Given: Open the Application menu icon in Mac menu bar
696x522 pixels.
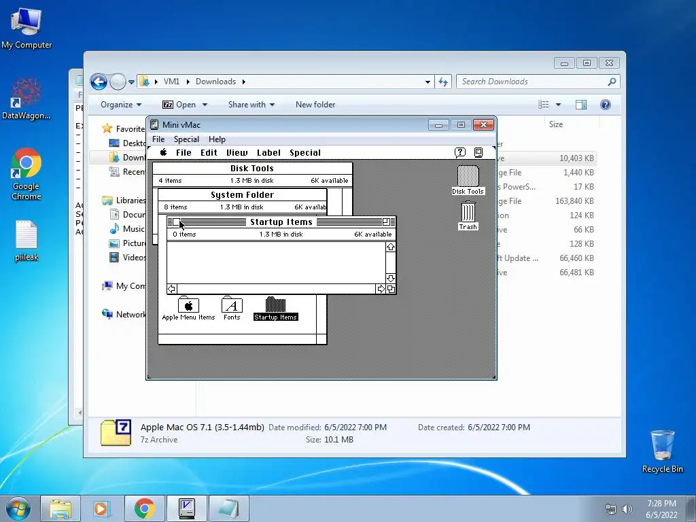Looking at the screenshot, I should (478, 152).
